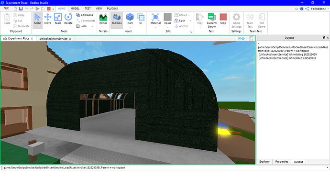Click the cloud icon near Help
The width and height of the screenshot is (330, 178).
point(297,9)
